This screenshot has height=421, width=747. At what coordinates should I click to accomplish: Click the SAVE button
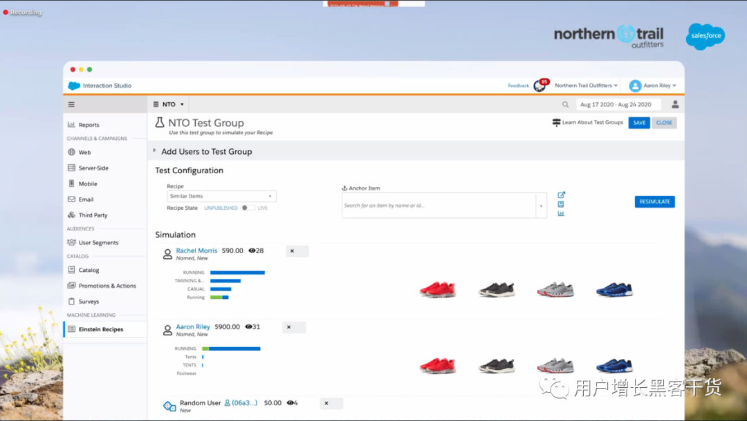click(639, 123)
